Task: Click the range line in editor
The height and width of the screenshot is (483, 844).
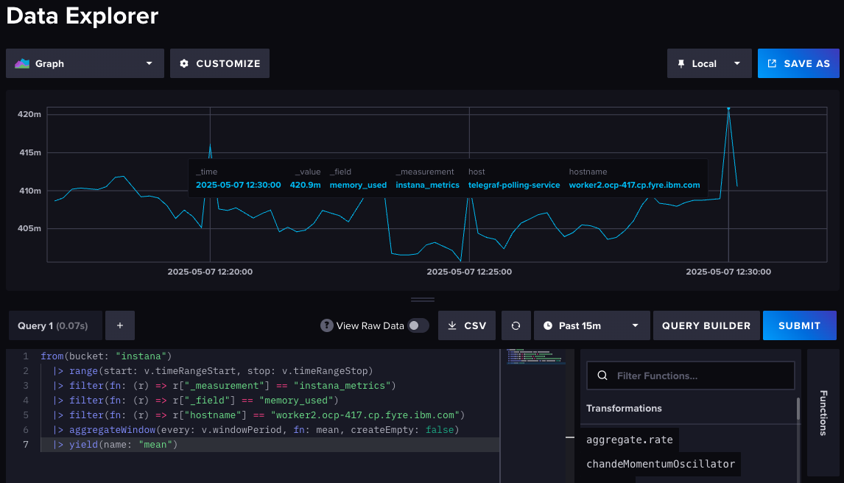Action: point(213,370)
